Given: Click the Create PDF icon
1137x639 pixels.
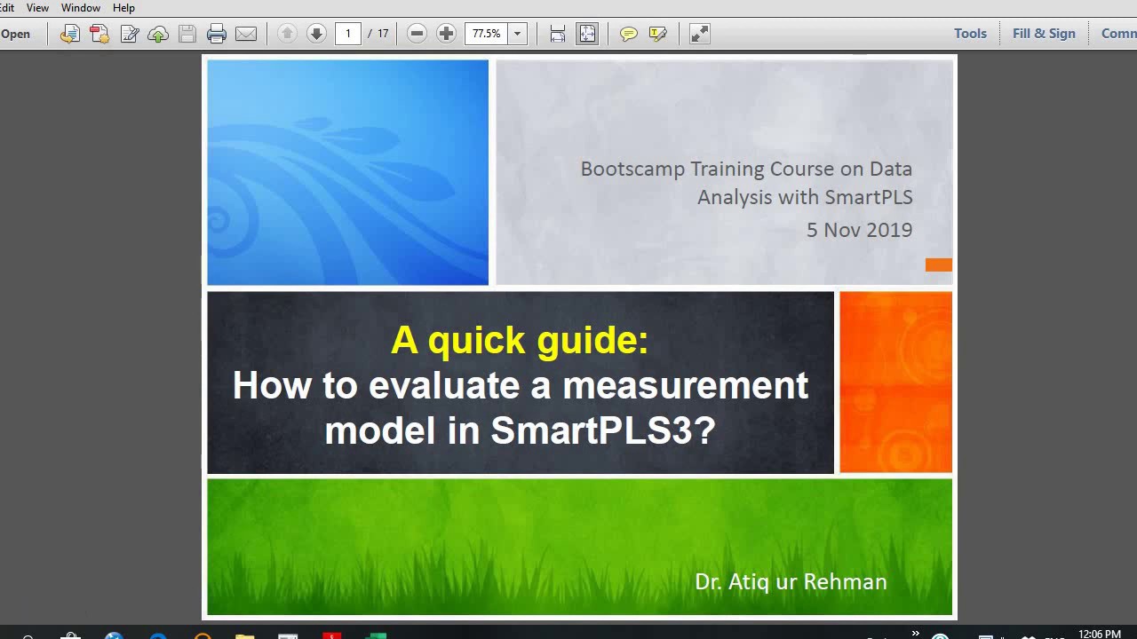Looking at the screenshot, I should [99, 34].
